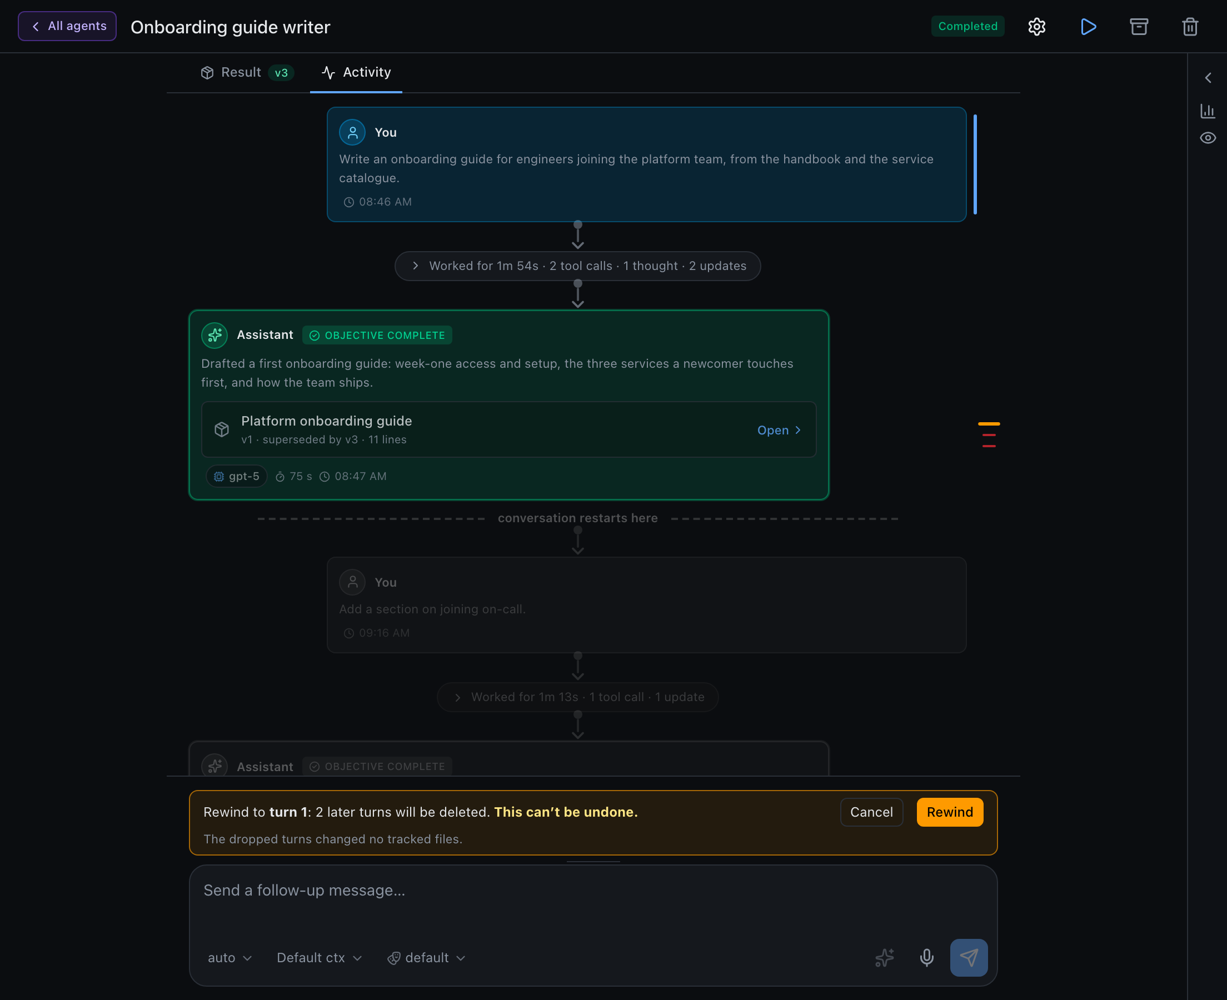Cancel the rewind confirmation
The height and width of the screenshot is (1000, 1227).
coord(871,812)
